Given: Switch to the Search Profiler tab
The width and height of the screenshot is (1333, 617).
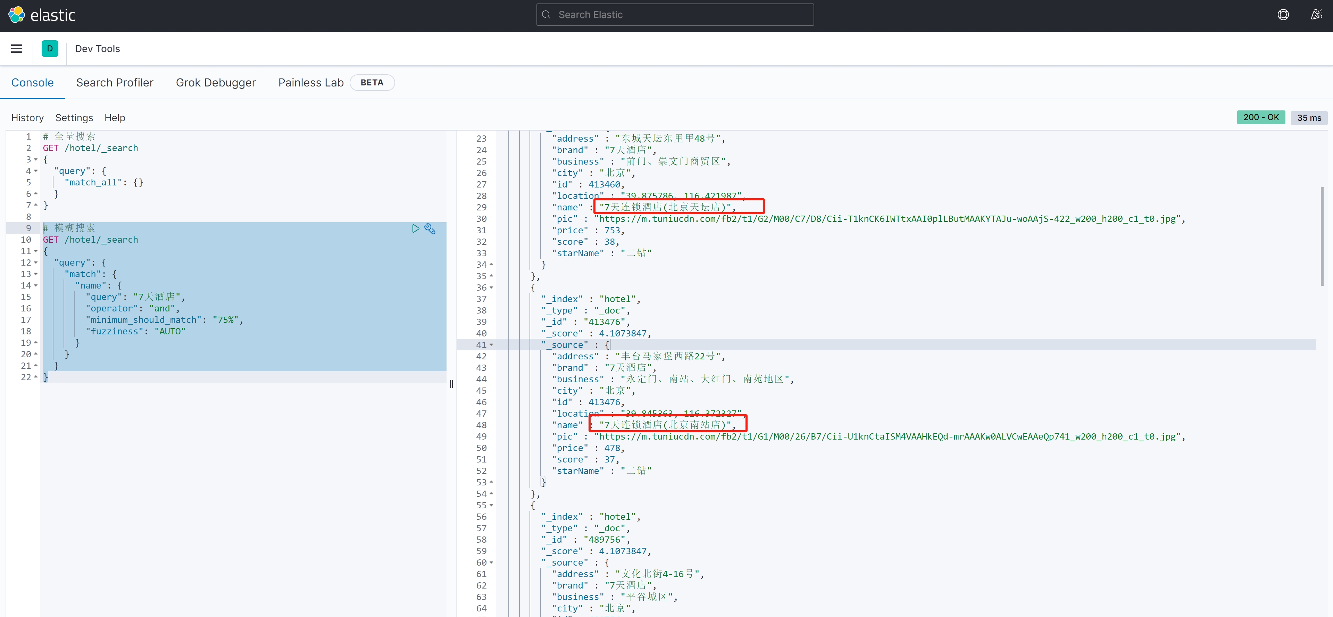Looking at the screenshot, I should tap(114, 83).
